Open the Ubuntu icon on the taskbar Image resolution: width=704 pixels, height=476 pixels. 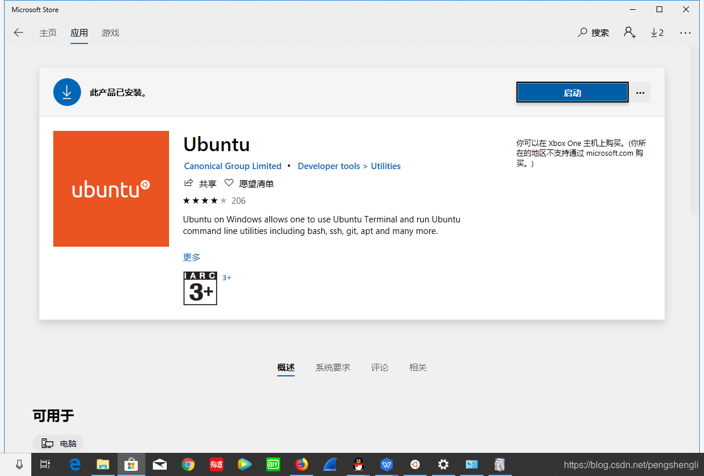tap(415, 464)
